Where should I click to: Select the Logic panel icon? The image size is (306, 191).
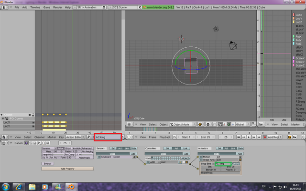pyautogui.click(x=26, y=143)
